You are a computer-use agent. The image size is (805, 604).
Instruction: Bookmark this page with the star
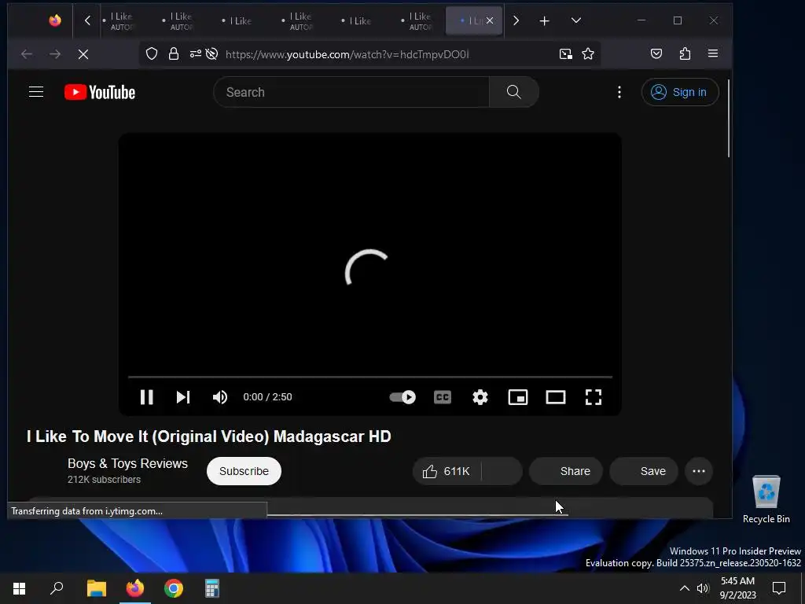click(588, 54)
